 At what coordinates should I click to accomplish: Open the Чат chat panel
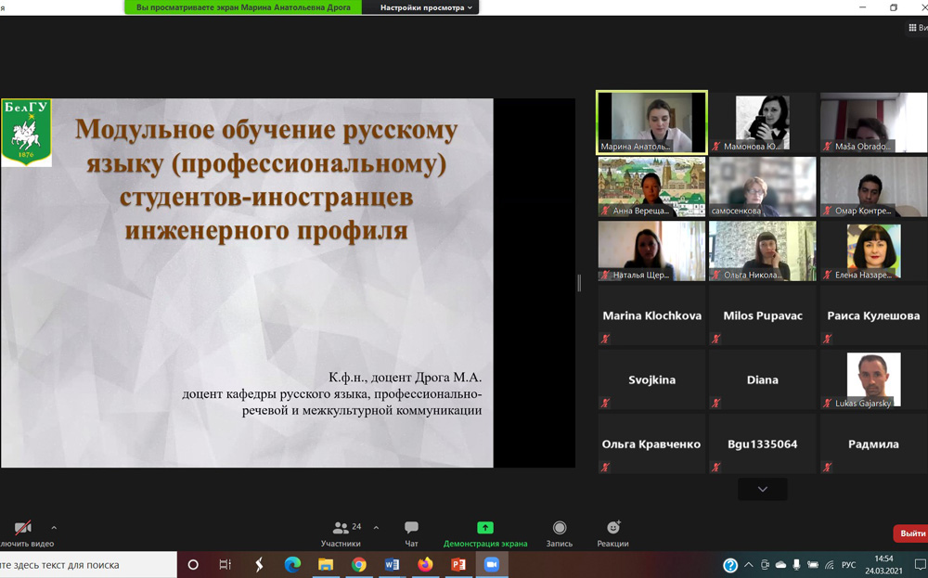click(411, 533)
